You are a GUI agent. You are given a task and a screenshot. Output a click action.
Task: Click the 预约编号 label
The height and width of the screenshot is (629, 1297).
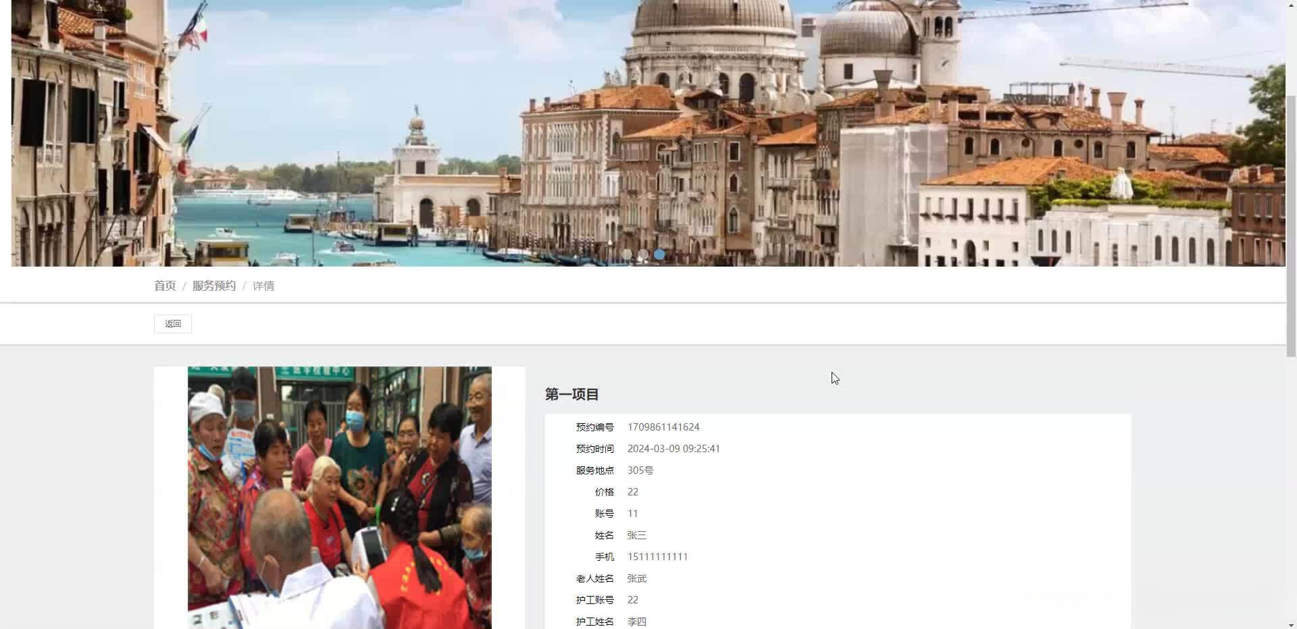(595, 427)
